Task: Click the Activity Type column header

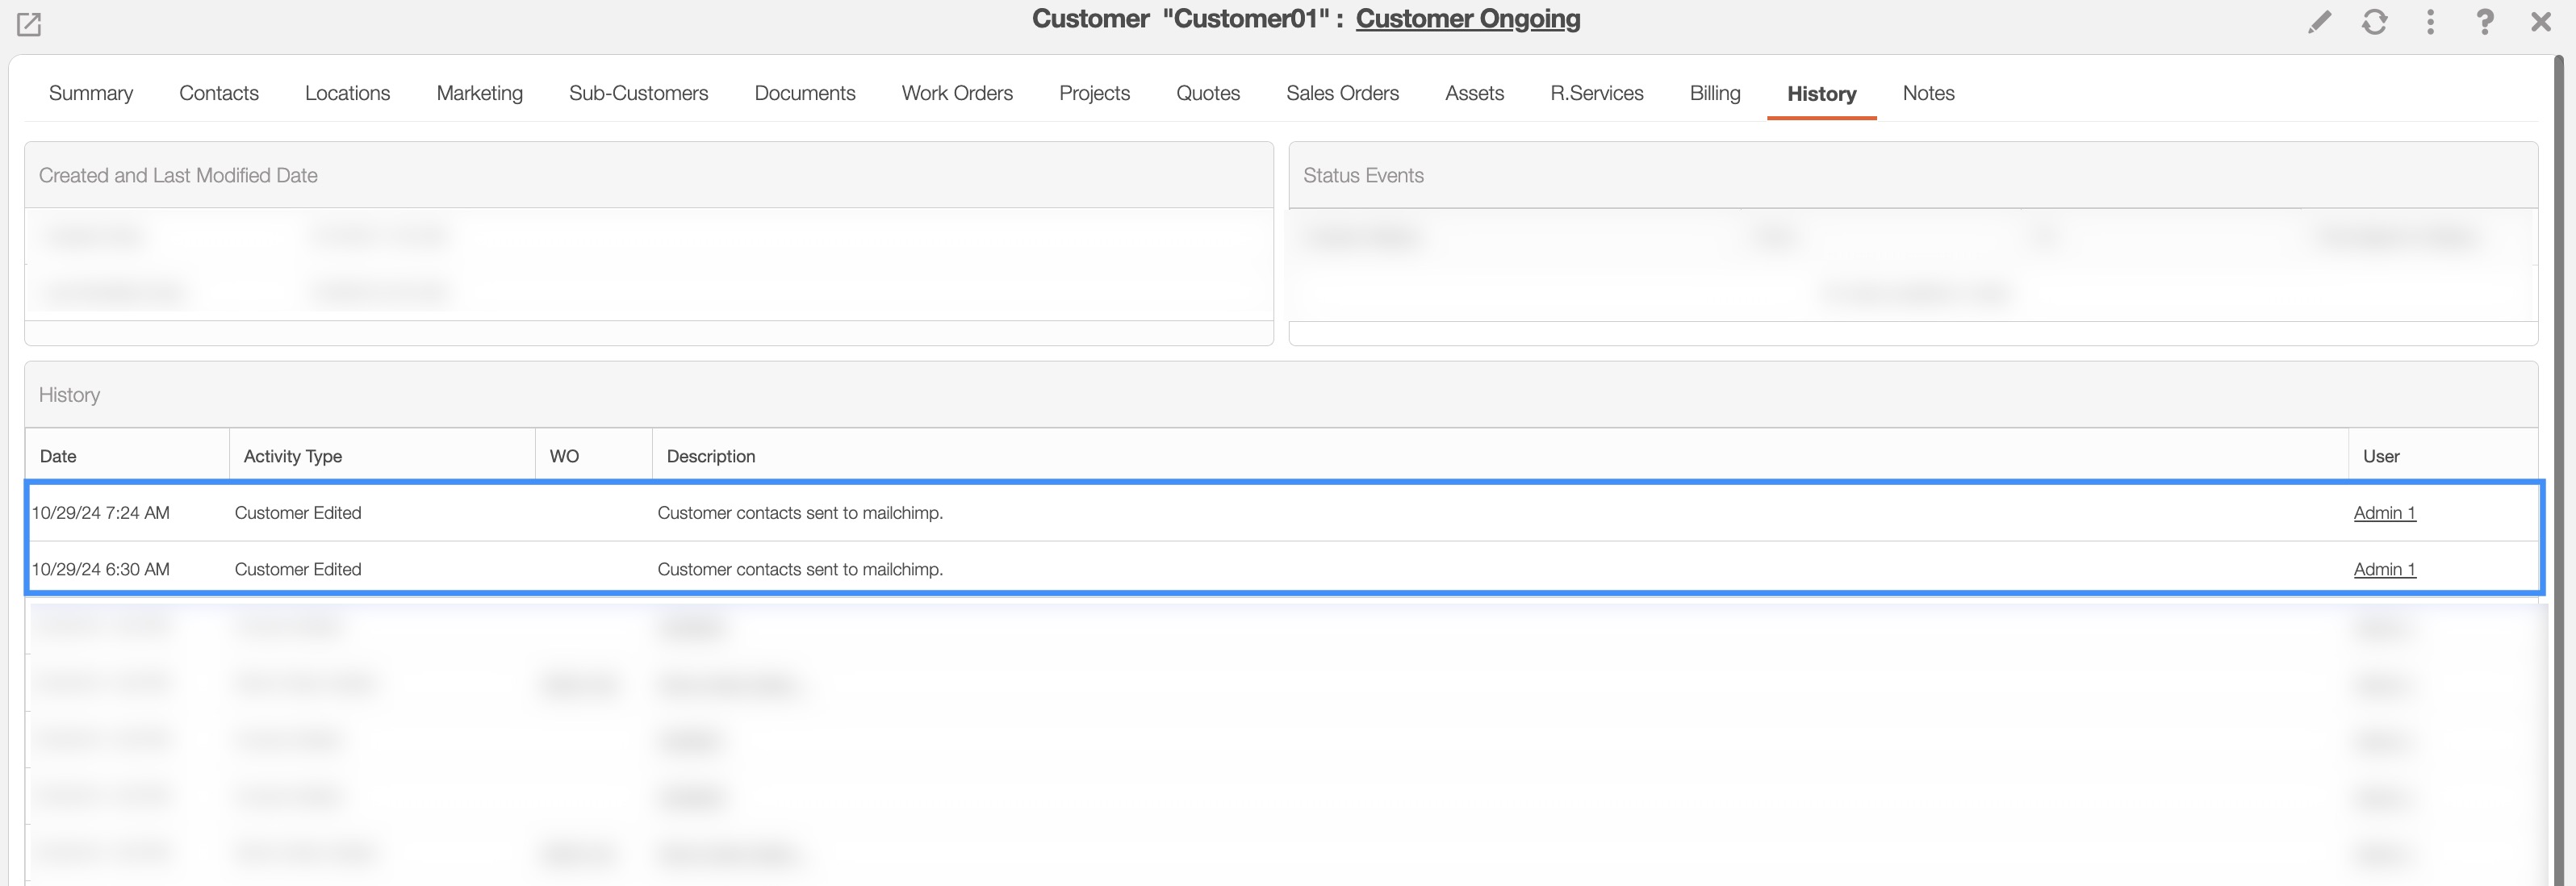Action: pos(293,456)
